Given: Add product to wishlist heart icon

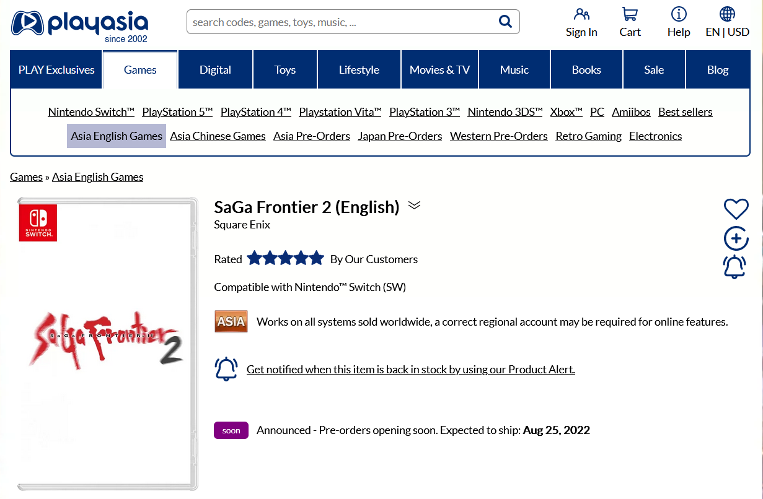Looking at the screenshot, I should click(x=736, y=209).
